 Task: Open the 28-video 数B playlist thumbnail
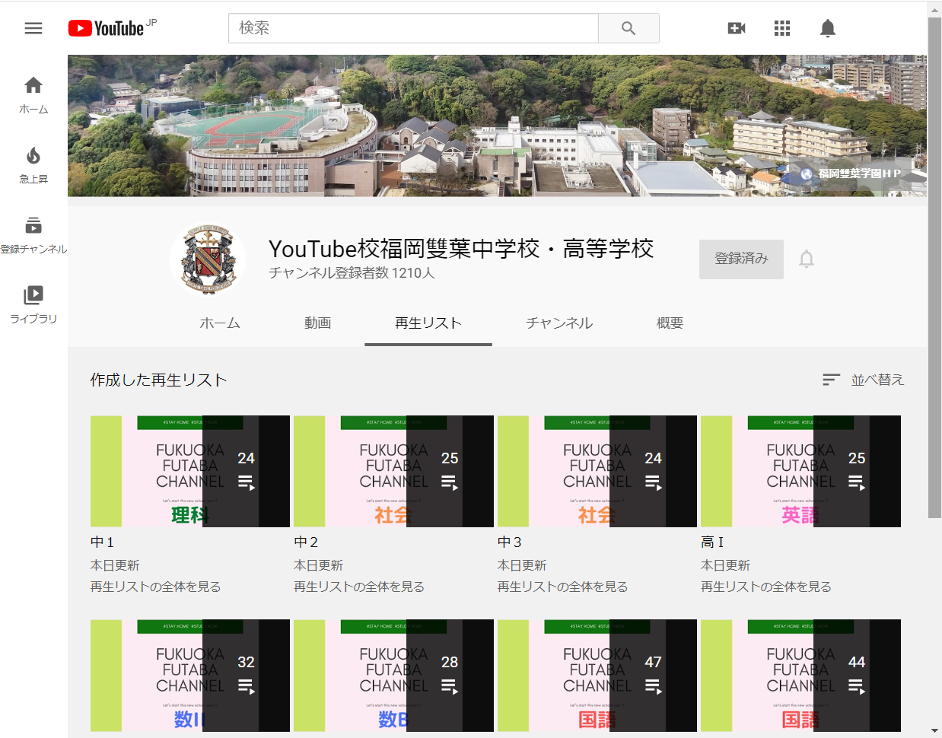coord(393,676)
